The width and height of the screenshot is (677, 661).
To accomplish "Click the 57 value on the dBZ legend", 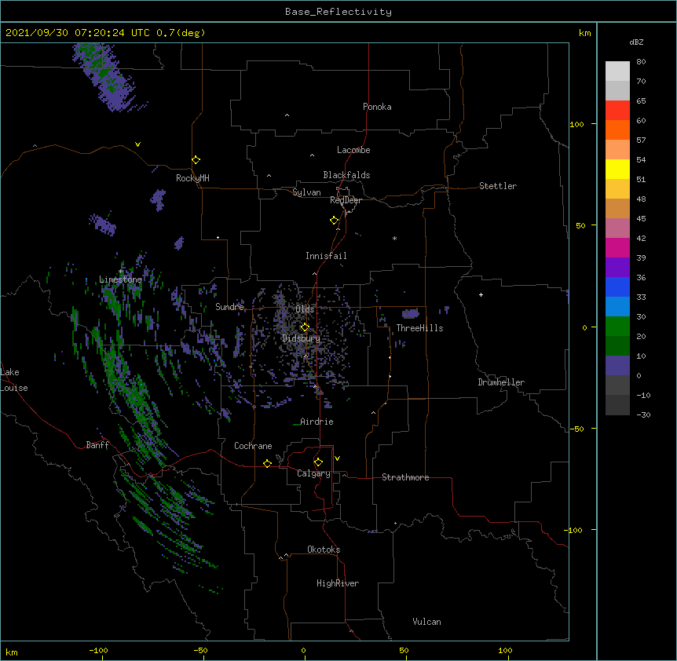I will pyautogui.click(x=641, y=140).
